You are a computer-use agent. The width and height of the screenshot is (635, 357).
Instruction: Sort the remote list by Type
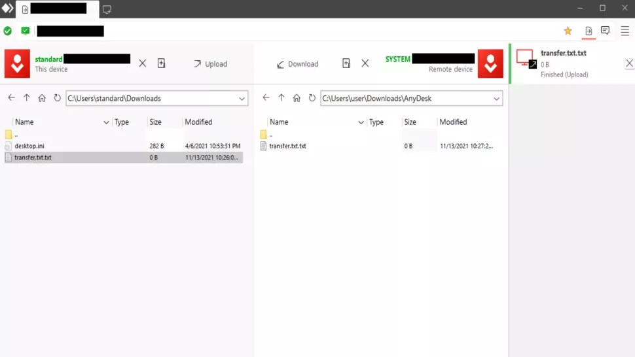pyautogui.click(x=376, y=122)
